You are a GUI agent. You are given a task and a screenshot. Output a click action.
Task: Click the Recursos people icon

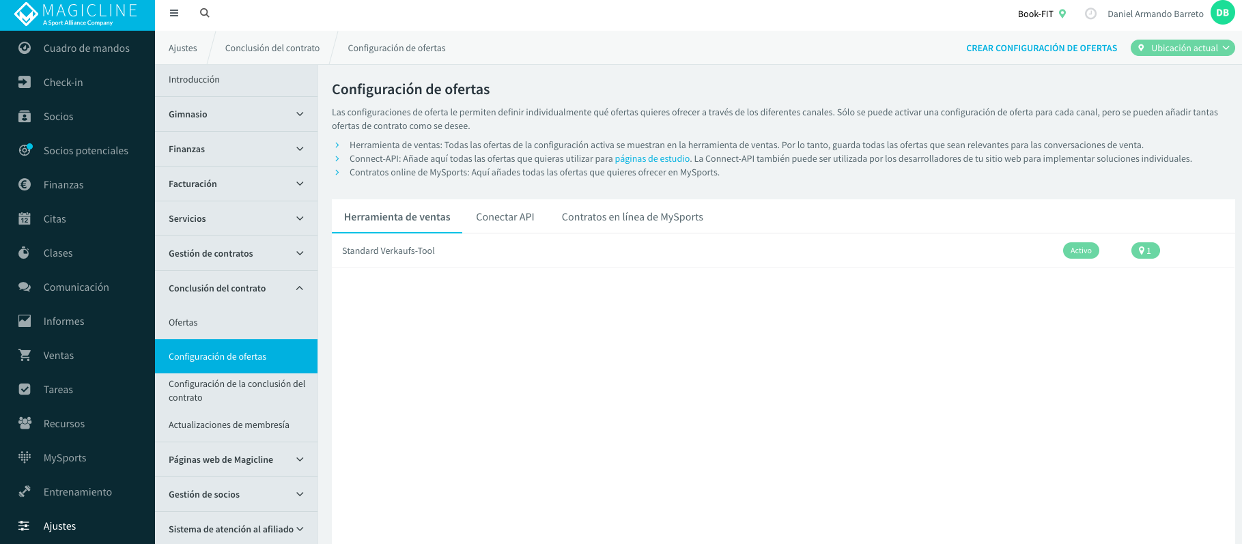25,423
